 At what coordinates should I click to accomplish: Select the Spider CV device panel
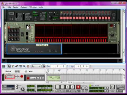click(34, 49)
